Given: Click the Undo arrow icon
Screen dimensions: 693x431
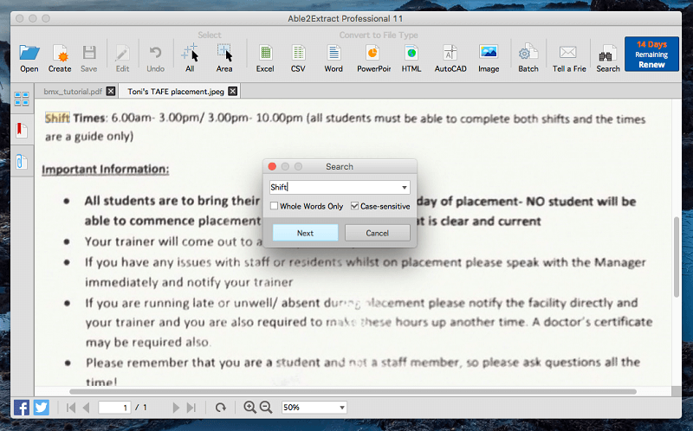Looking at the screenshot, I should coord(155,53).
